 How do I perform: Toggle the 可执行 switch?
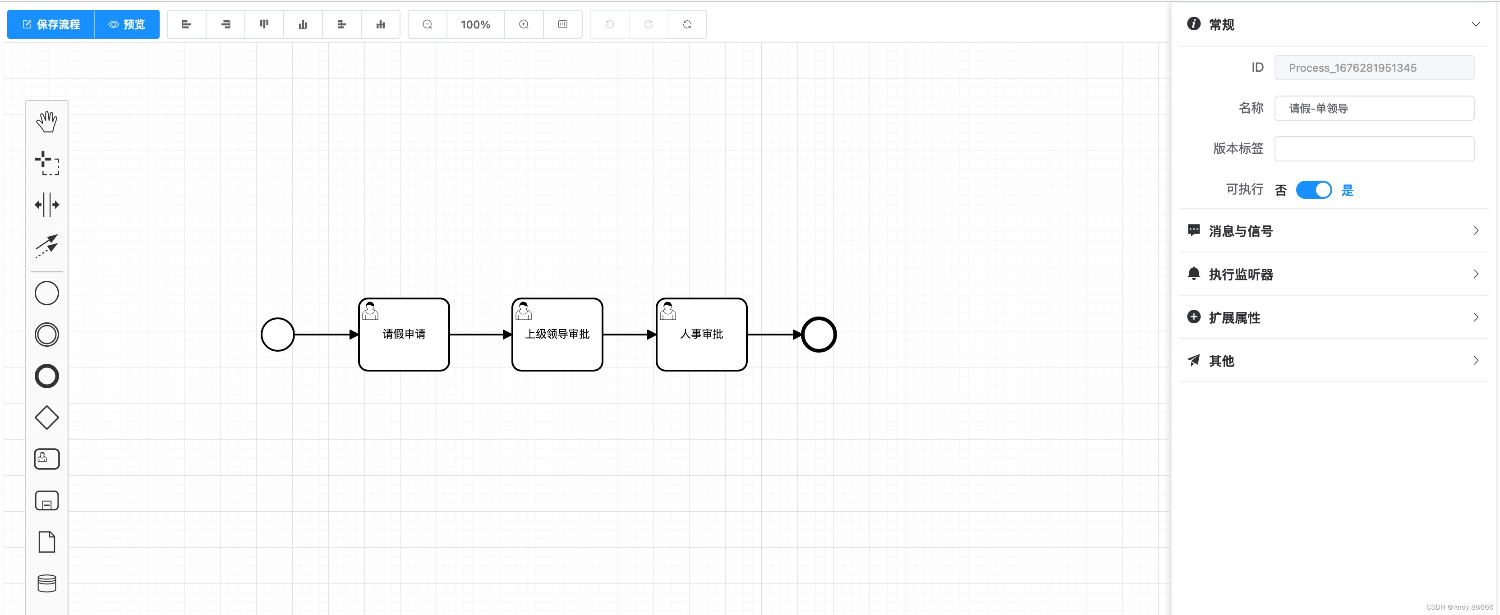click(x=1313, y=190)
